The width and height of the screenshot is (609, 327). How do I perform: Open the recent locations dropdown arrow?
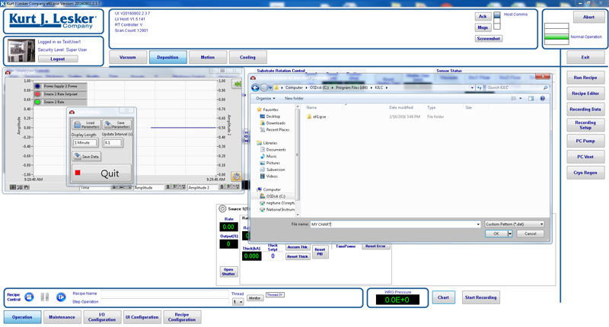click(x=270, y=87)
